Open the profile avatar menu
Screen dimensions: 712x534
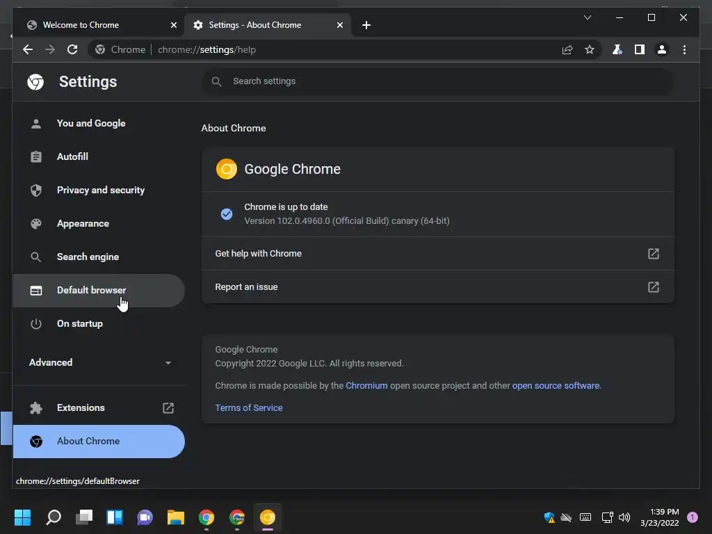662,49
